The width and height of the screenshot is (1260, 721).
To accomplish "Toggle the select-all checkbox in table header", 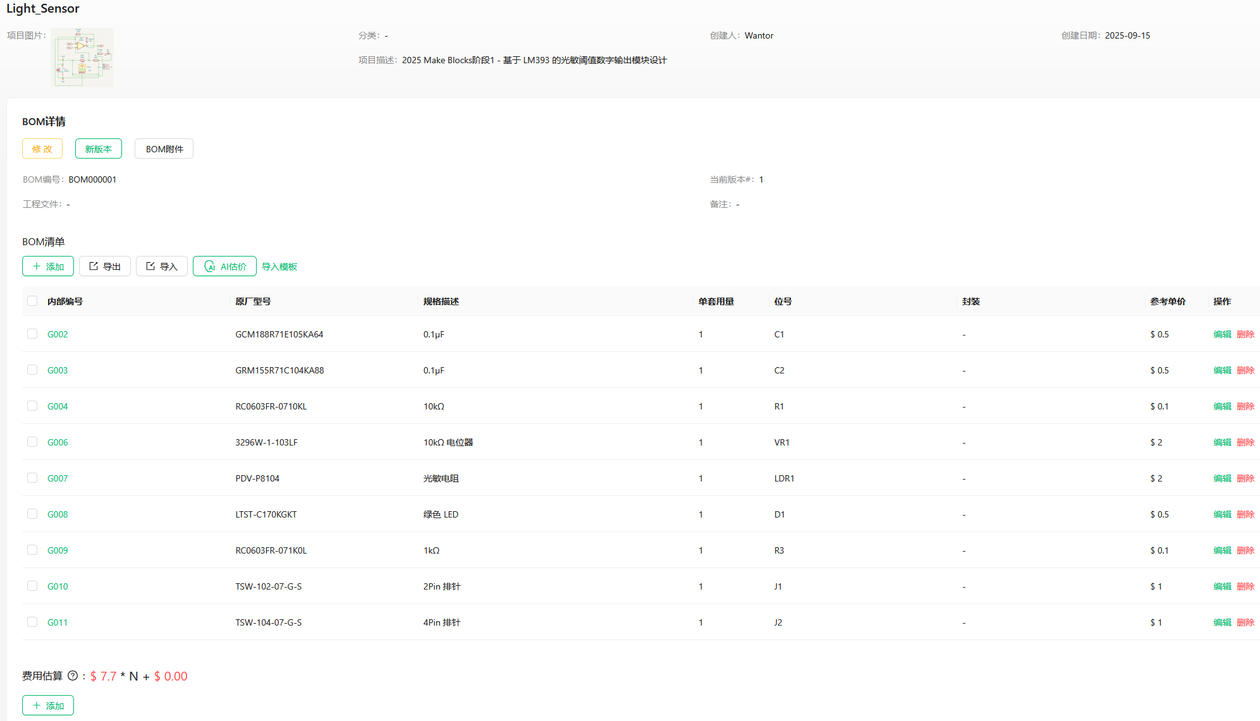I will coord(32,301).
